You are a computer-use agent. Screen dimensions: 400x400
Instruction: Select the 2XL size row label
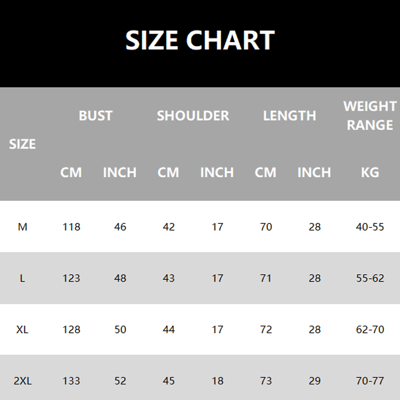tap(22, 381)
